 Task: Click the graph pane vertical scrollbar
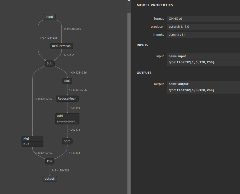click(x=129, y=103)
